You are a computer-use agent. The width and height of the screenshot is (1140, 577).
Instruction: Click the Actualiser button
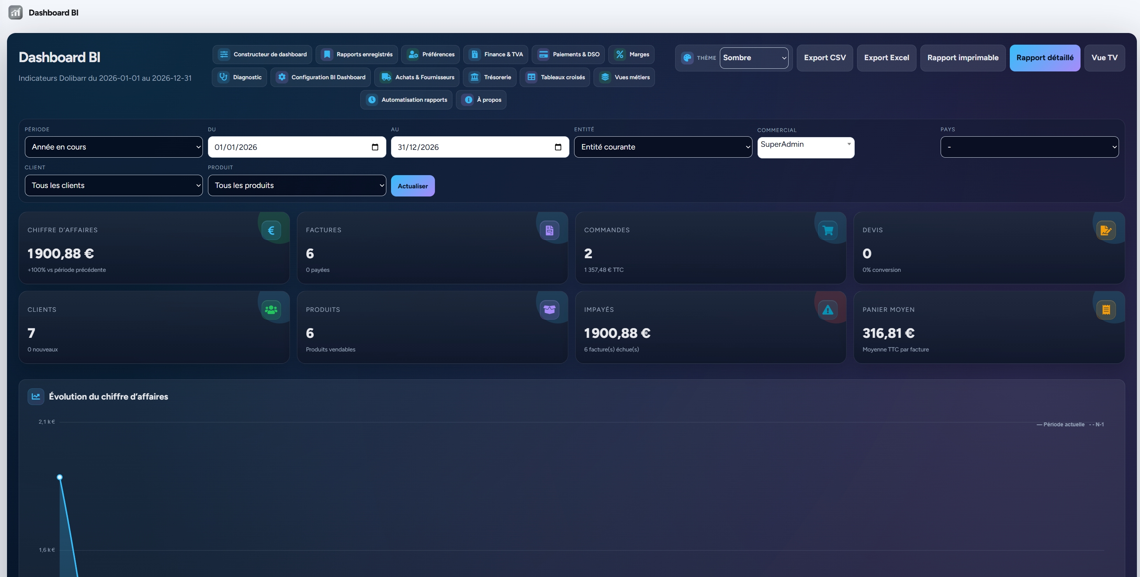412,186
